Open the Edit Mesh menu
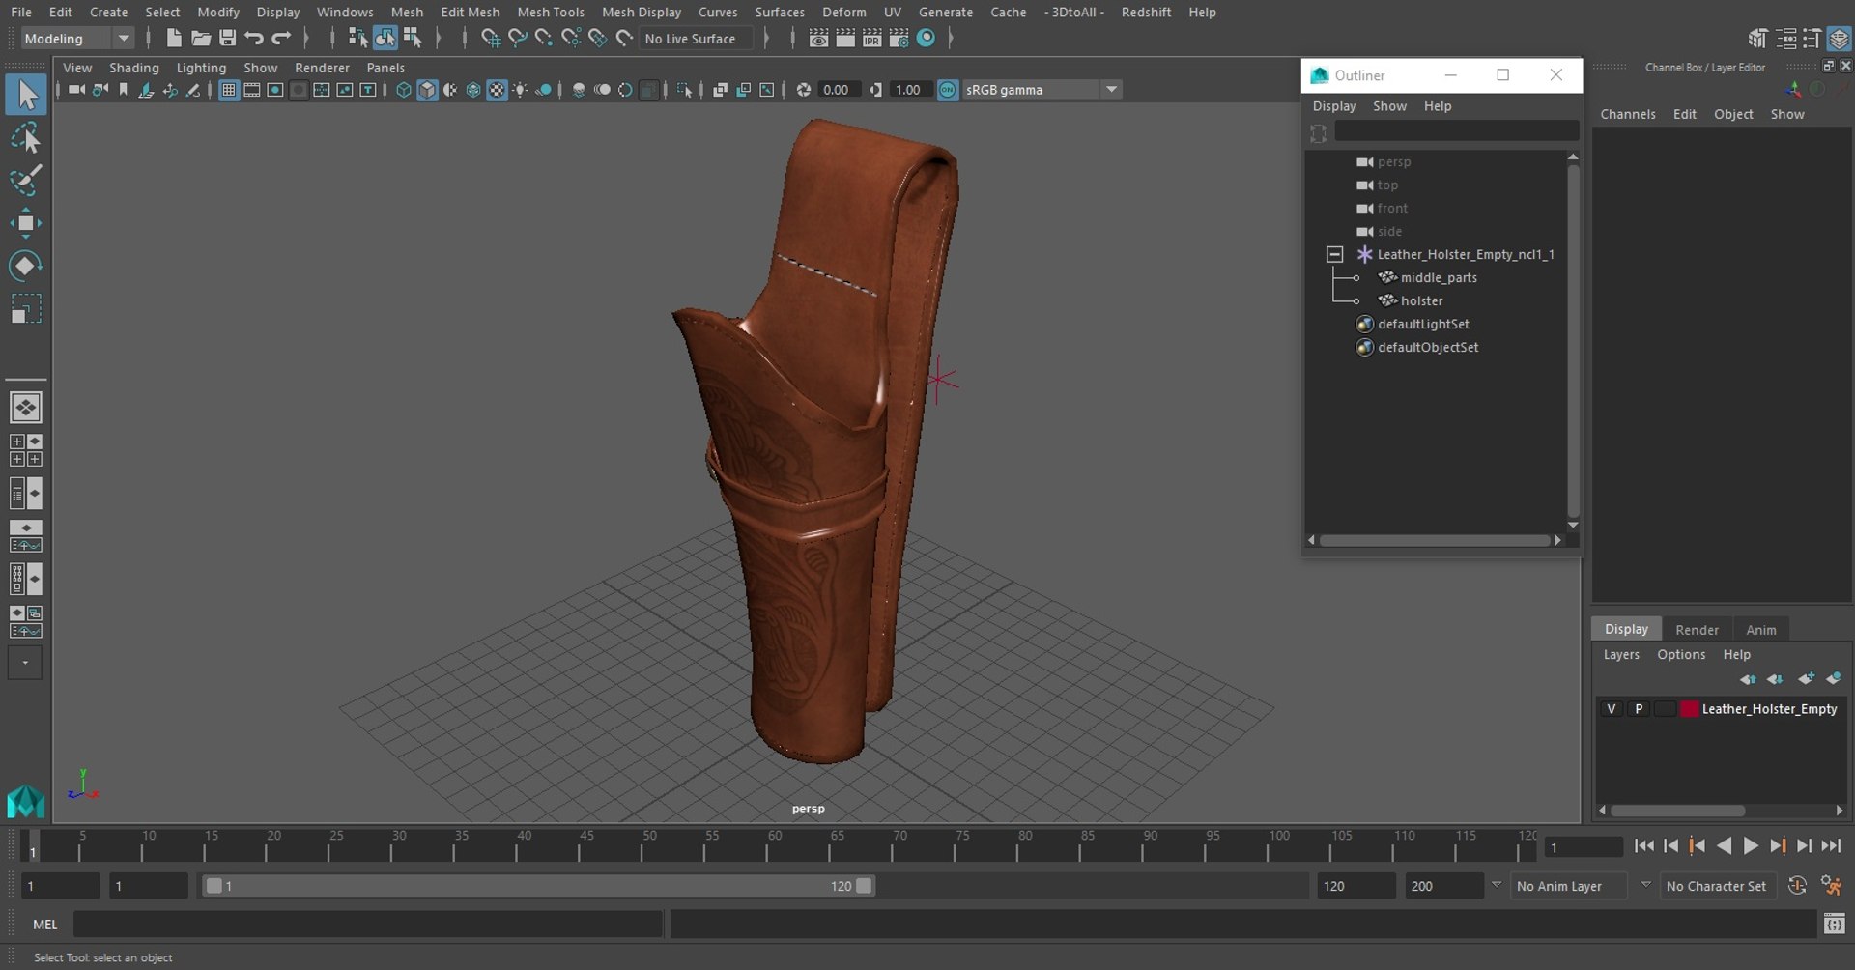This screenshot has height=970, width=1855. (471, 12)
